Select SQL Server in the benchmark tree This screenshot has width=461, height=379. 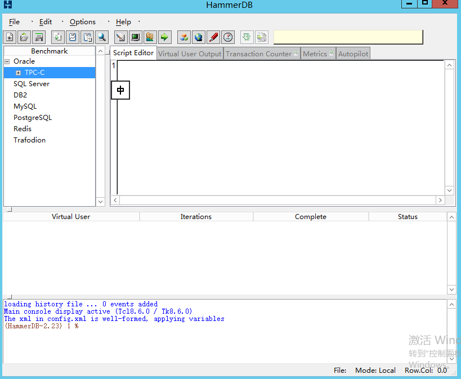point(31,83)
